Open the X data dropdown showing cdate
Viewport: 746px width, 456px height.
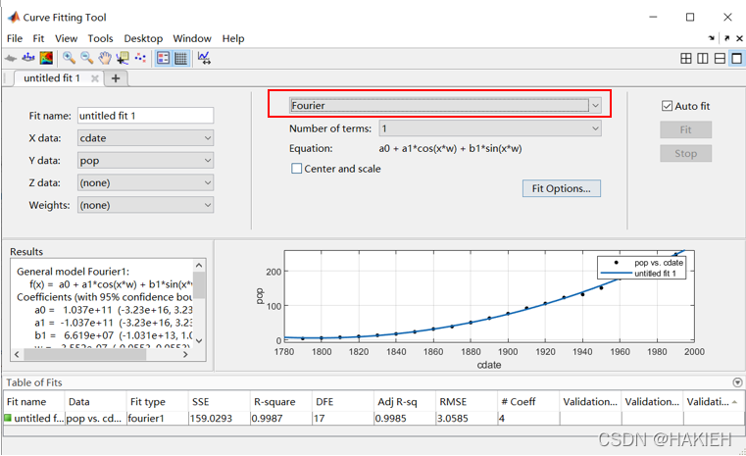pyautogui.click(x=146, y=138)
